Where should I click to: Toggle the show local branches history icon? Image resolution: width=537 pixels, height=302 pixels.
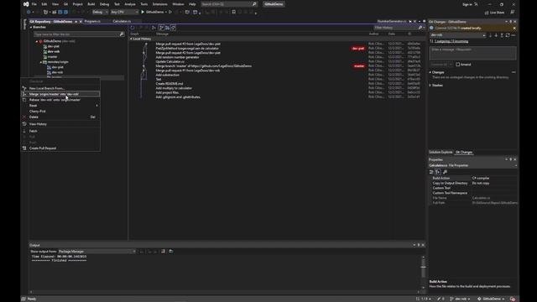click(x=167, y=28)
